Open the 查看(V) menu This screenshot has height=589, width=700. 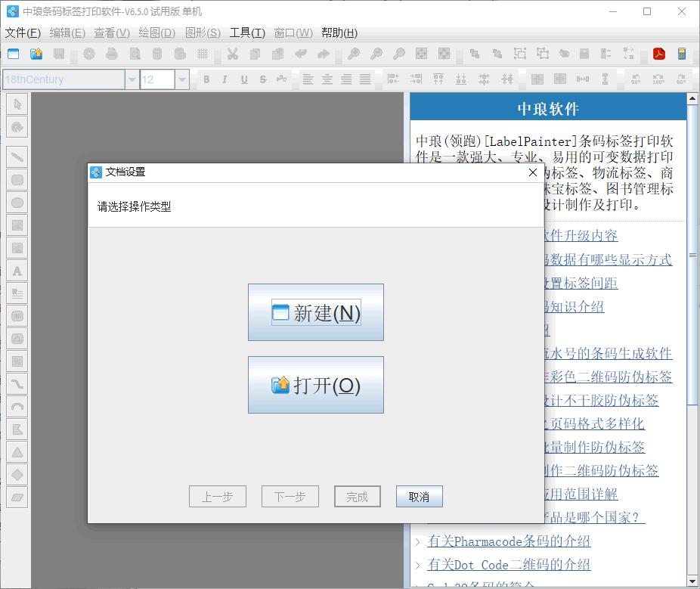click(112, 33)
